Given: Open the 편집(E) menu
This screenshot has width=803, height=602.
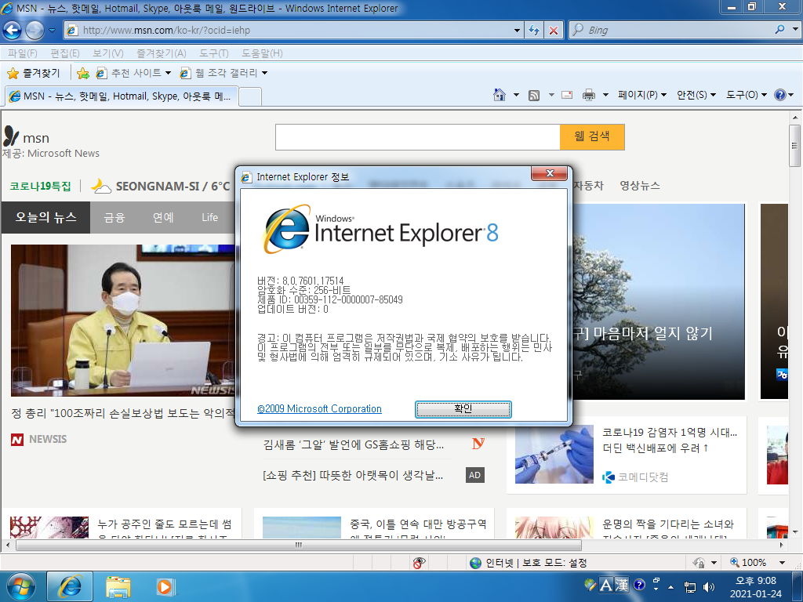Looking at the screenshot, I should [x=65, y=53].
